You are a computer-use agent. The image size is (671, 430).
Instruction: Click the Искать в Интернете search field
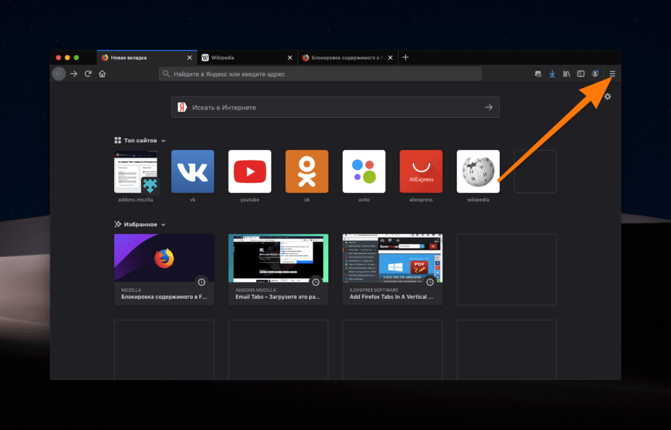pos(335,107)
